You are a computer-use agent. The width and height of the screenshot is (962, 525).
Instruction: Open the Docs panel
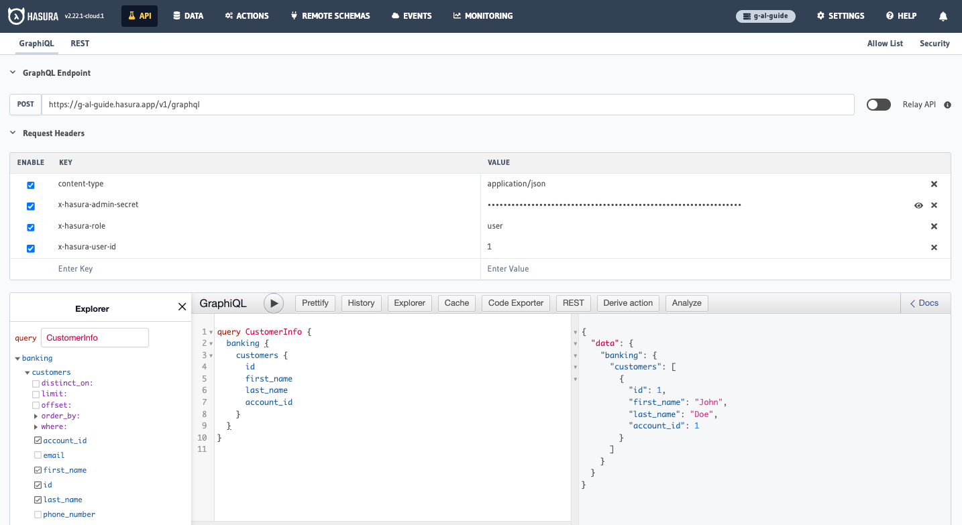(x=925, y=303)
